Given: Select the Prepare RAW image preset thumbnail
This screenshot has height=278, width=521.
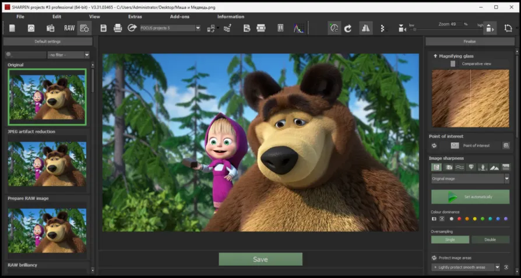Looking at the screenshot, I should click(x=47, y=231).
